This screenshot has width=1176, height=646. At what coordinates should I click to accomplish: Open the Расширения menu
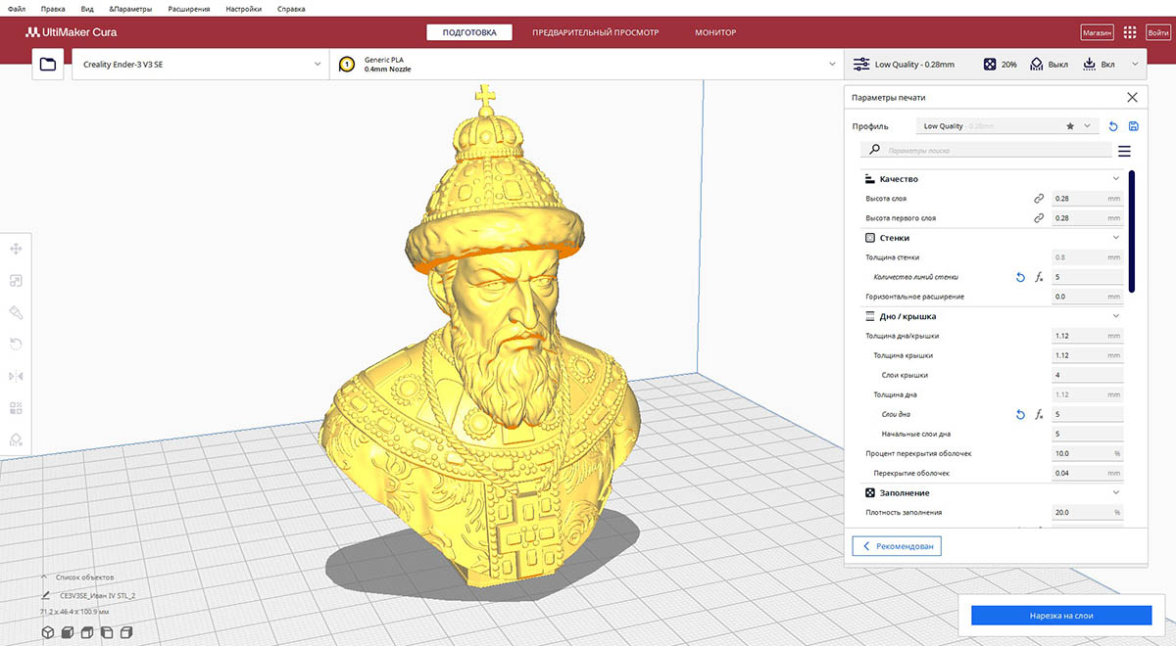(188, 9)
